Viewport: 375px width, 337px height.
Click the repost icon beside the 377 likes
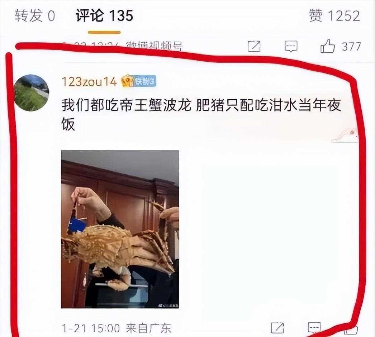click(254, 46)
